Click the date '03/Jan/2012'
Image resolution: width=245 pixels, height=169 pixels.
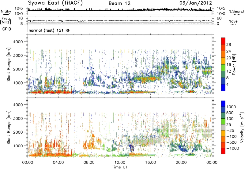[x=196, y=3]
